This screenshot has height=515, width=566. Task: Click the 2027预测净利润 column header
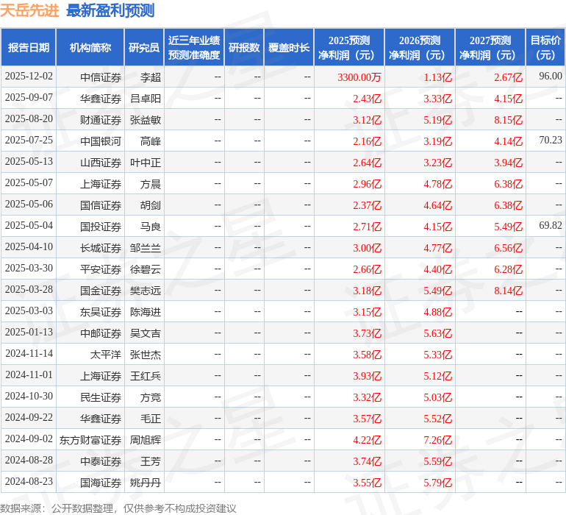(x=490, y=48)
